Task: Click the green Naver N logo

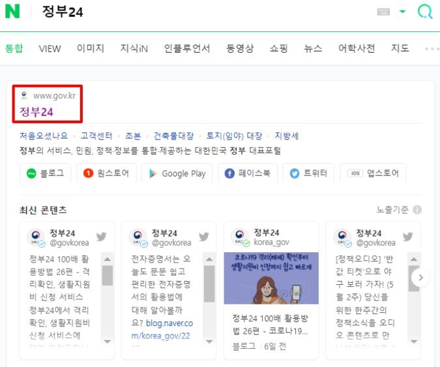Action: [x=12, y=11]
